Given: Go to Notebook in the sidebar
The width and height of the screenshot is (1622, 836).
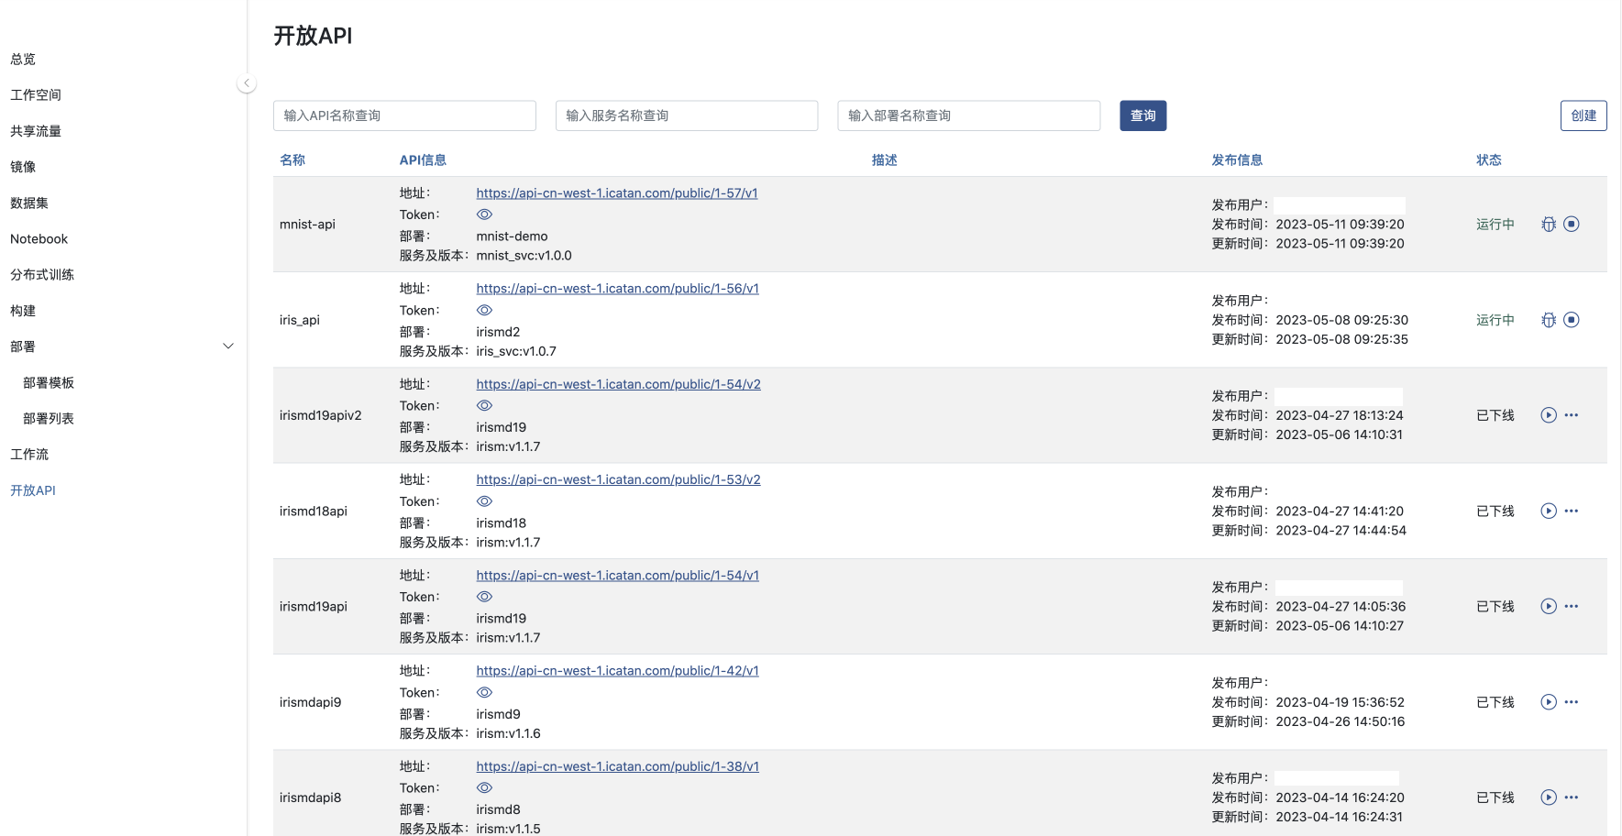Looking at the screenshot, I should coord(39,239).
